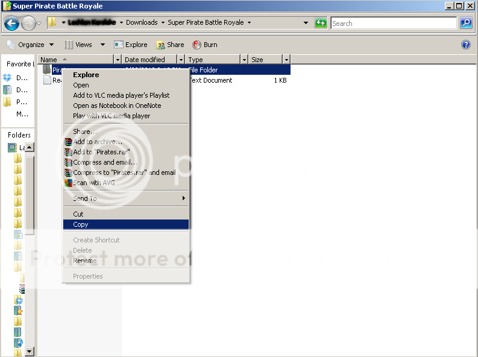The width and height of the screenshot is (478, 357).
Task: Click the Back navigation arrow button
Action: (x=11, y=24)
